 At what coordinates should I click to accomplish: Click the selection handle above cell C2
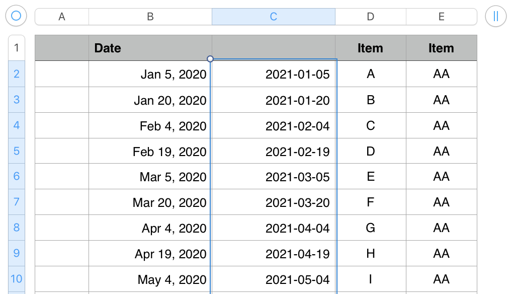210,59
